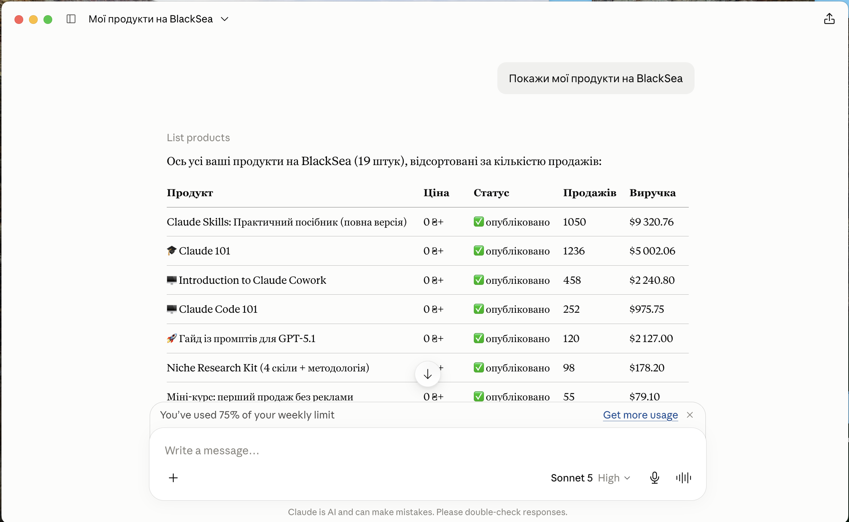This screenshot has width=849, height=522.
Task: Launch voice mode waveform icon
Action: point(684,478)
